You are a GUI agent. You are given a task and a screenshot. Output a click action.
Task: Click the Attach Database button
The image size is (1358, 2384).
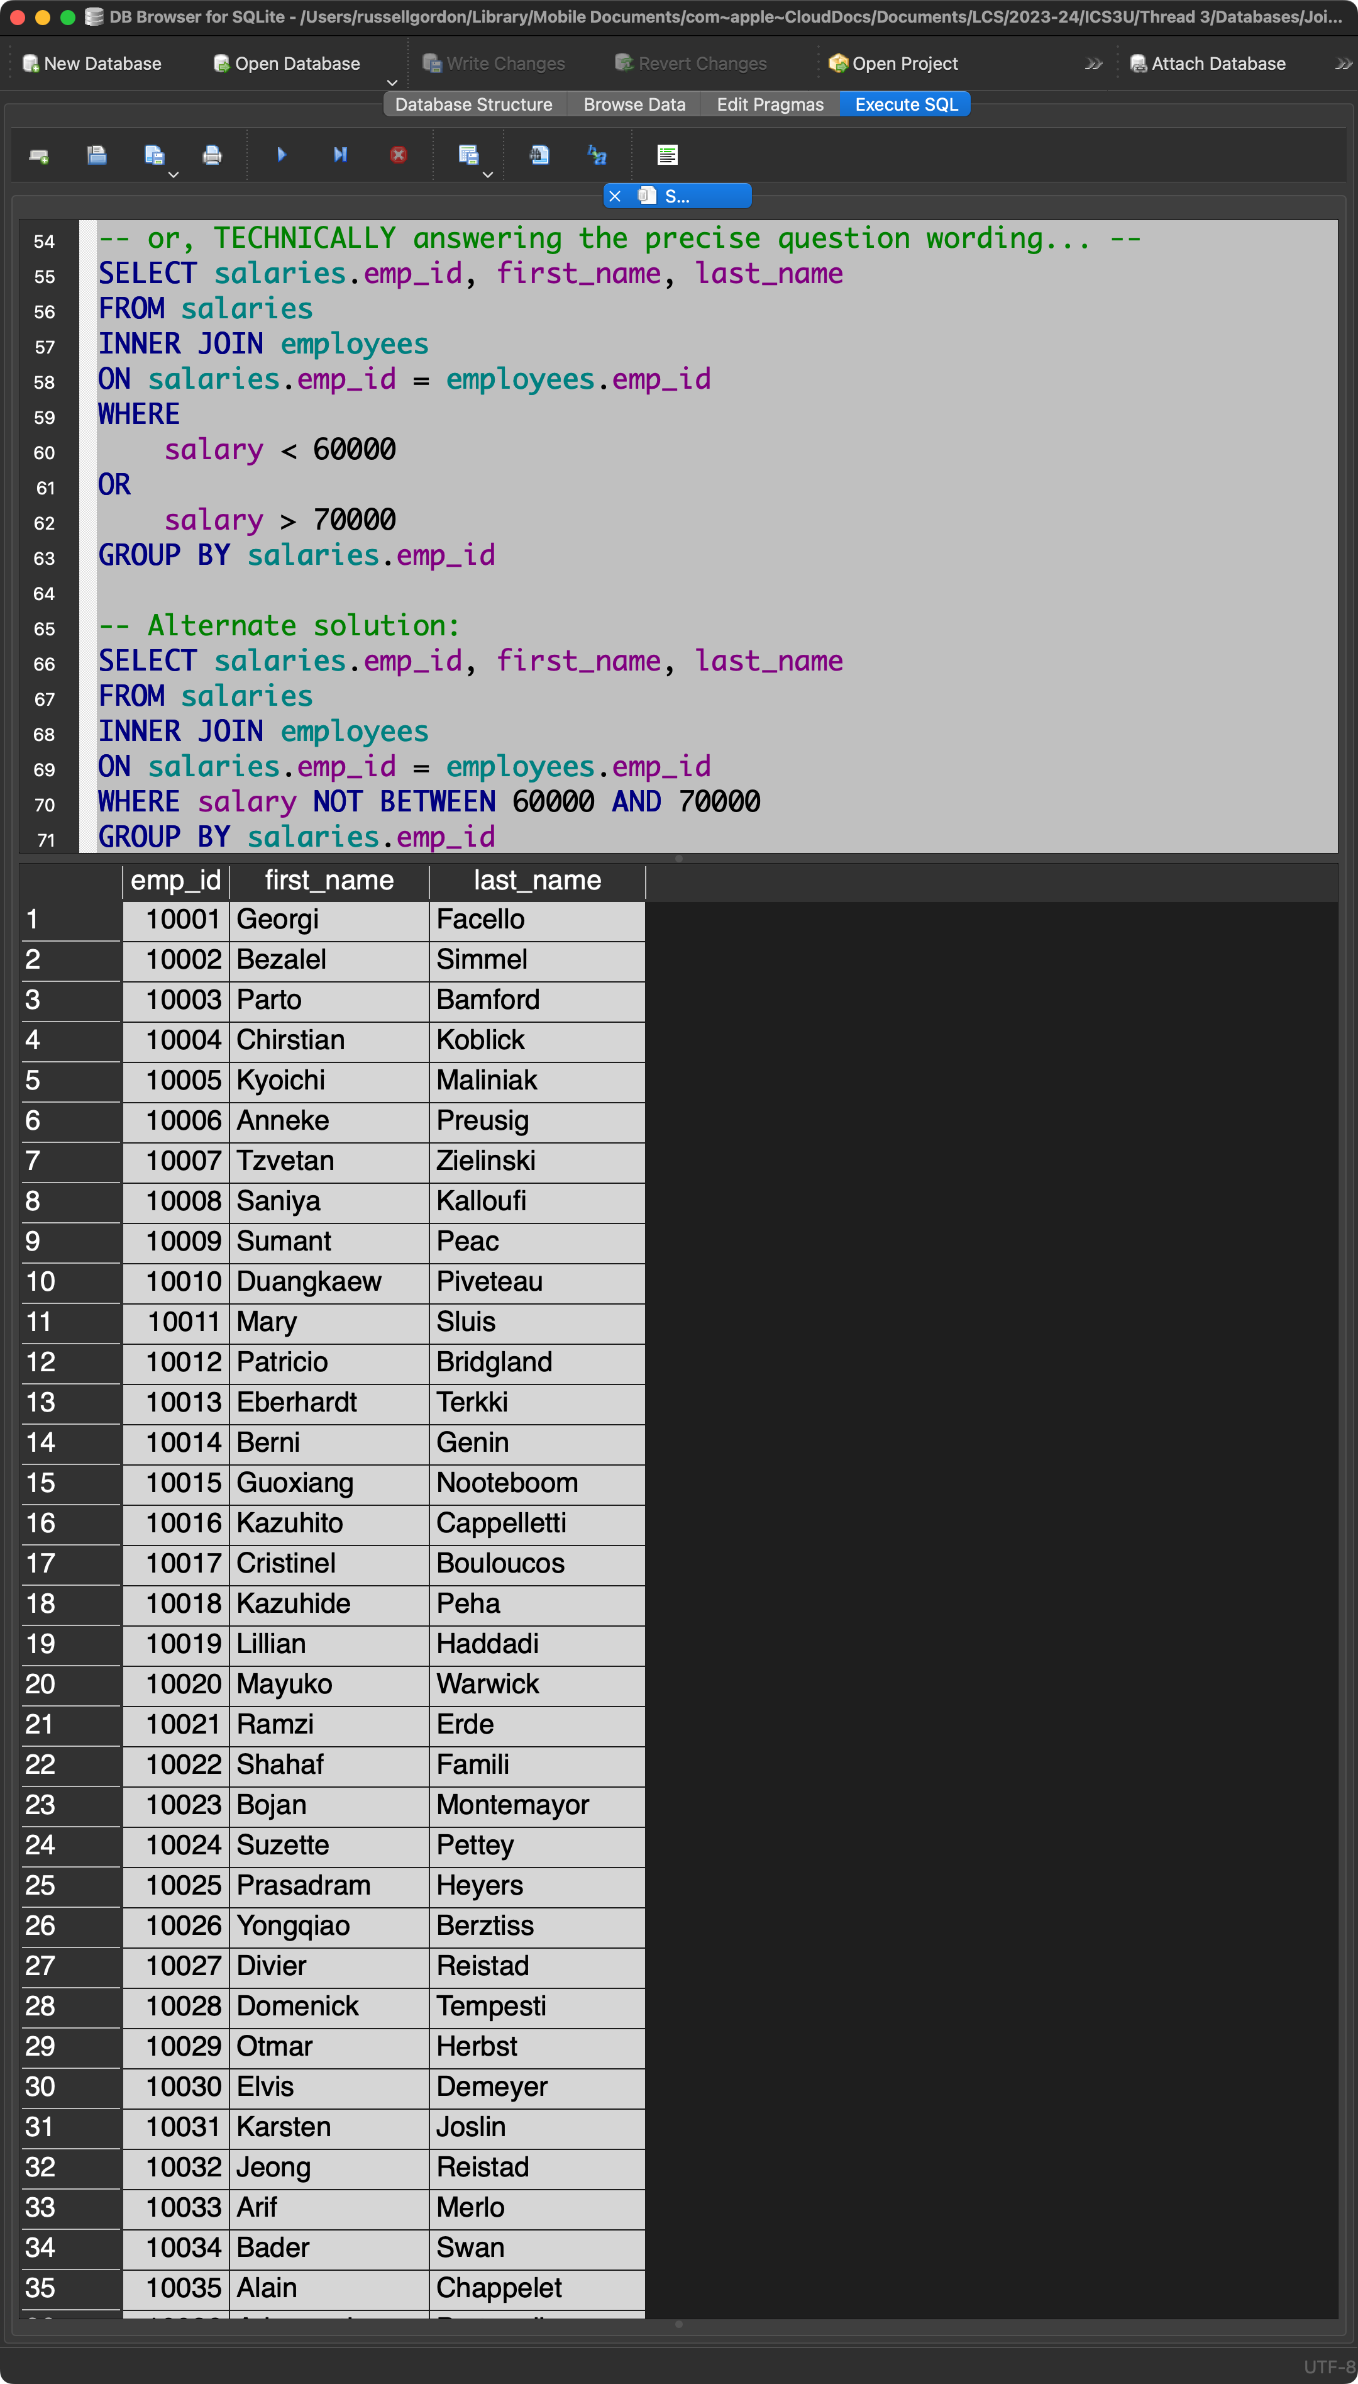[1208, 64]
